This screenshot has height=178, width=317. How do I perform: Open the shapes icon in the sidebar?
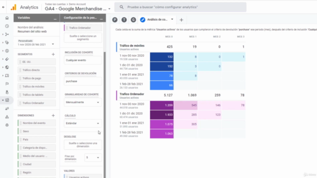(x=7, y=117)
